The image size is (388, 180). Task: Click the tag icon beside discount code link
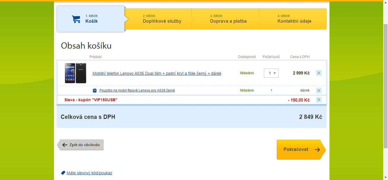pyautogui.click(x=63, y=173)
